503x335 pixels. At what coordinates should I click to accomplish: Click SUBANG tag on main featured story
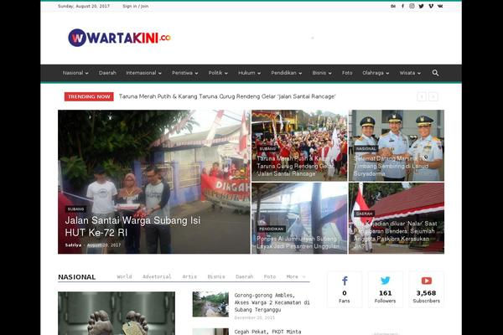75,209
